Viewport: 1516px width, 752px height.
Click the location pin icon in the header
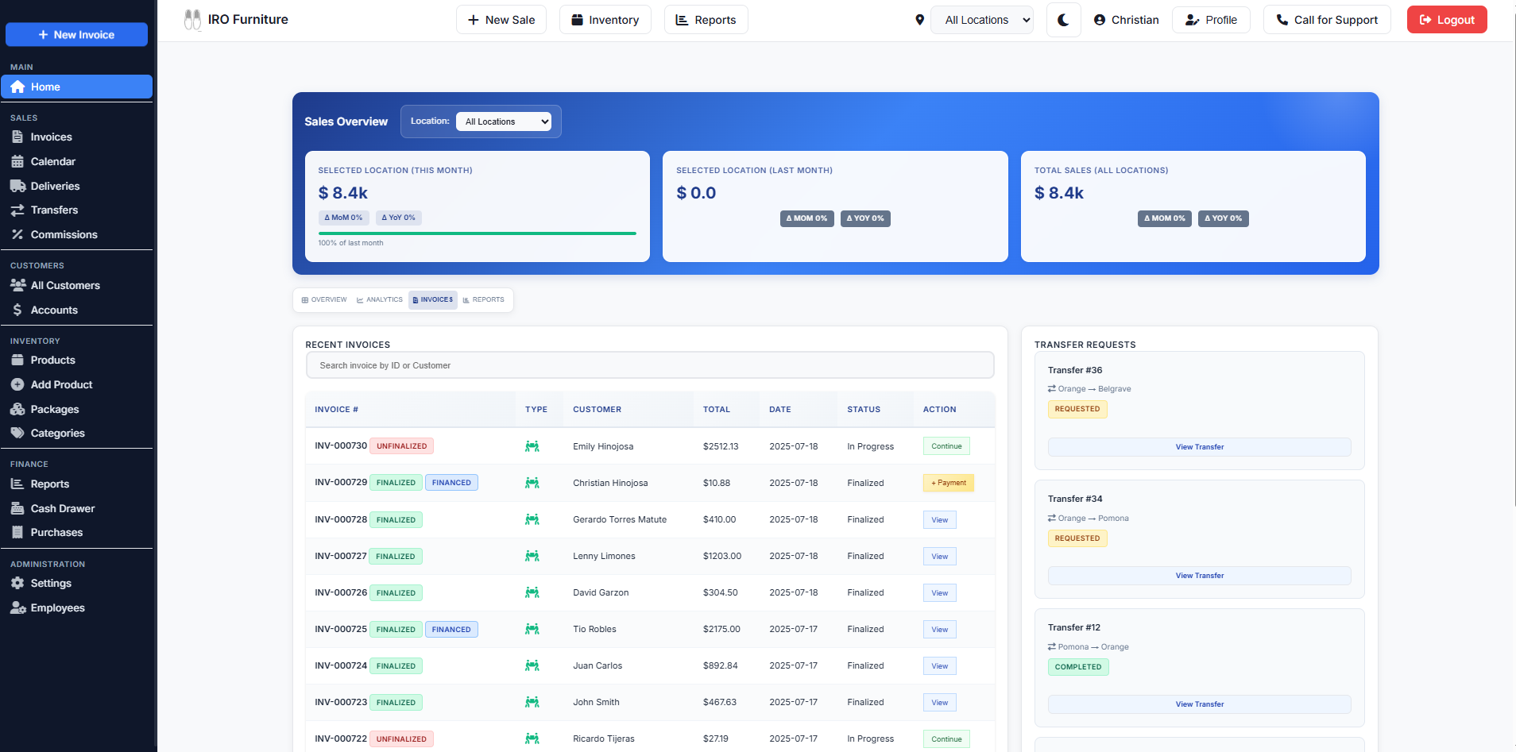click(919, 19)
